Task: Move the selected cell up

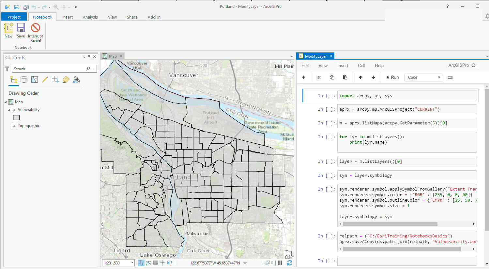Action: pyautogui.click(x=360, y=78)
